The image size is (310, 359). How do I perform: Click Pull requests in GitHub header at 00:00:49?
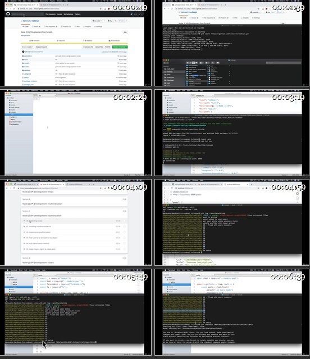point(51,14)
